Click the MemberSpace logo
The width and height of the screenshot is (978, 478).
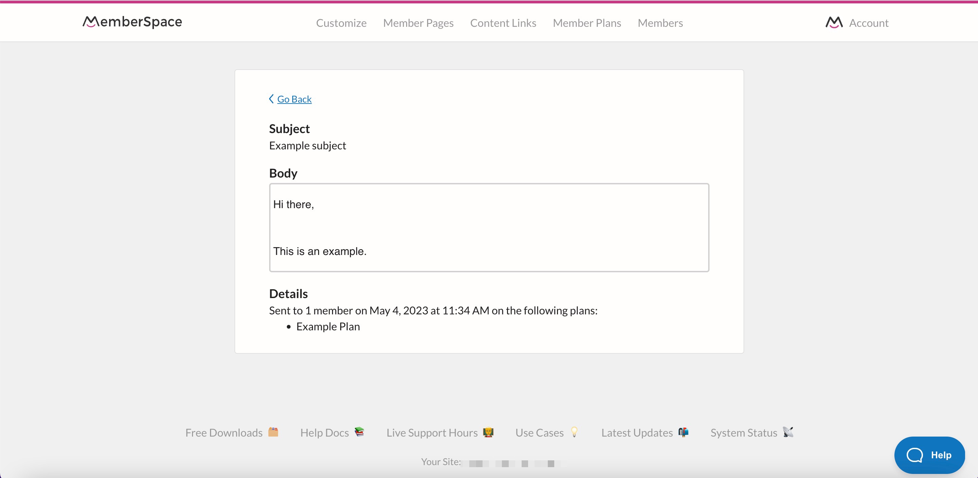coord(132,22)
